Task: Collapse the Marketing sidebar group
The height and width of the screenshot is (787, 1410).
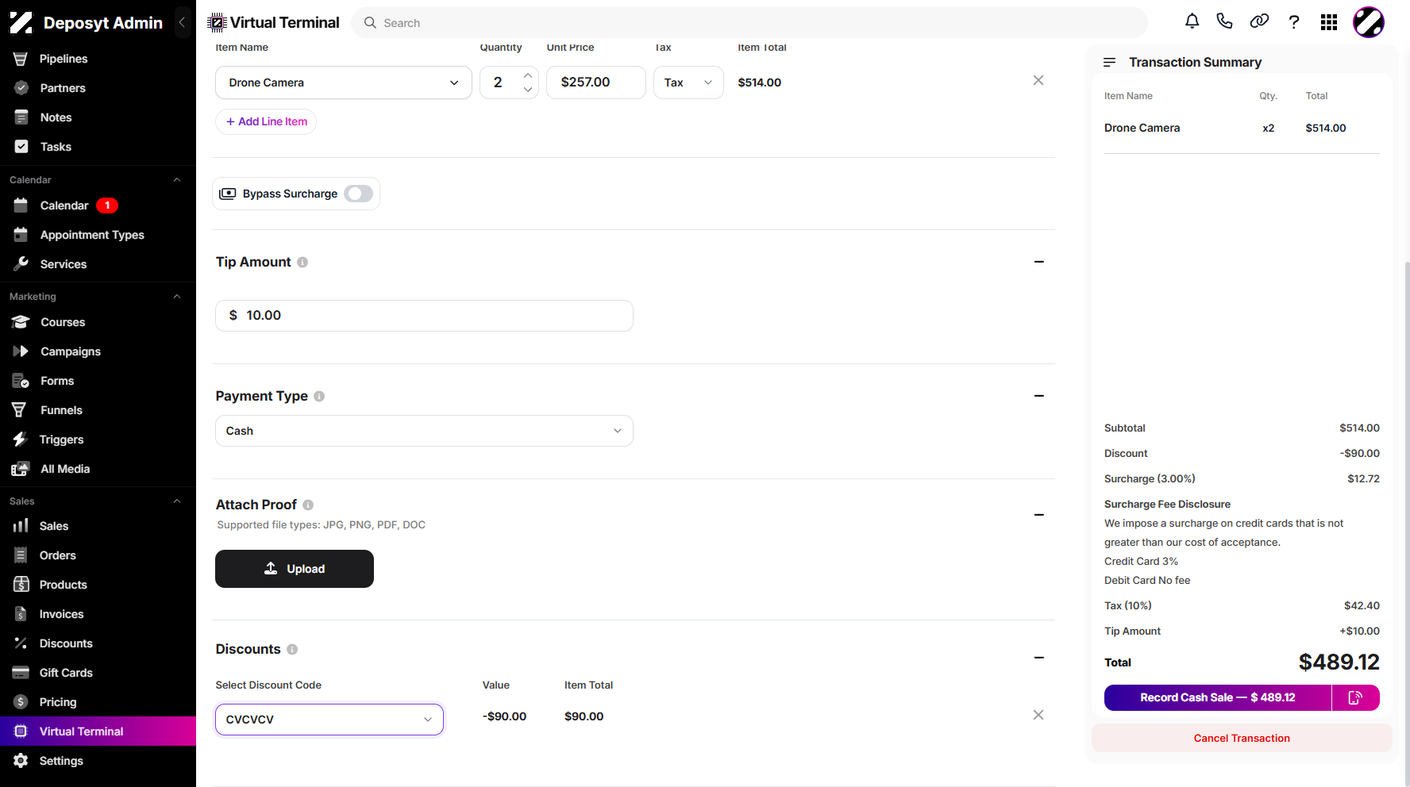Action: (177, 297)
